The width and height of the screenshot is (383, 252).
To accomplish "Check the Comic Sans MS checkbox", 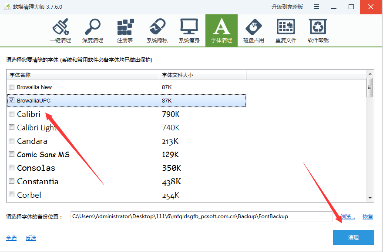I will pyautogui.click(x=11, y=154).
